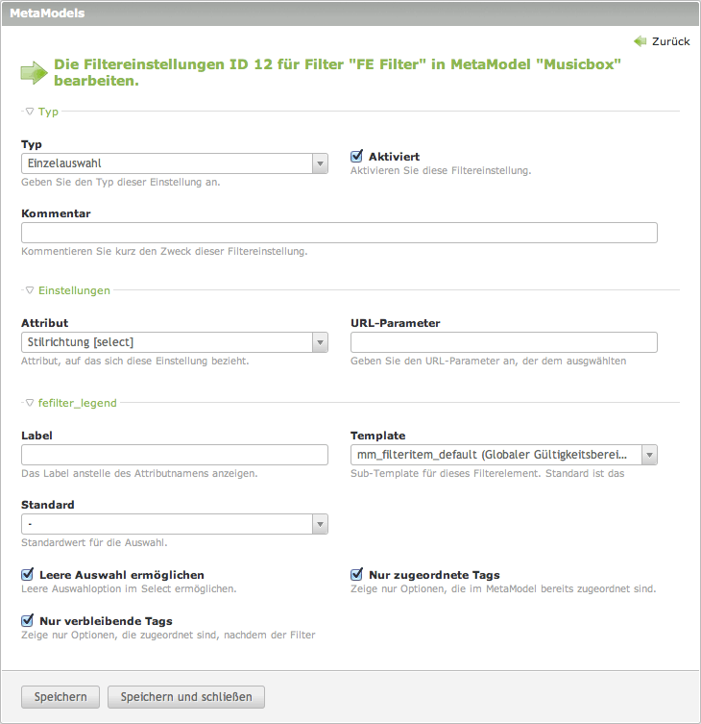The image size is (701, 724).
Task: Open the Template dropdown
Action: 504,455
